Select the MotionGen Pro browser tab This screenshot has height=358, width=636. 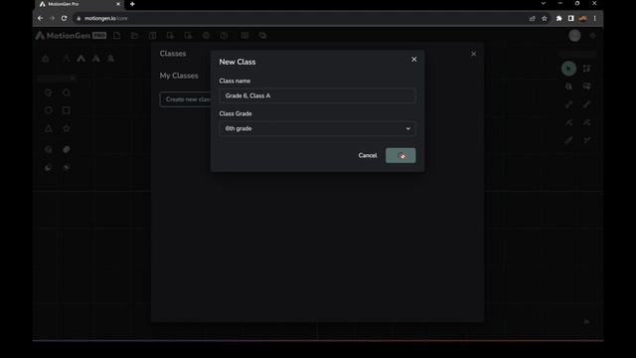[79, 4]
